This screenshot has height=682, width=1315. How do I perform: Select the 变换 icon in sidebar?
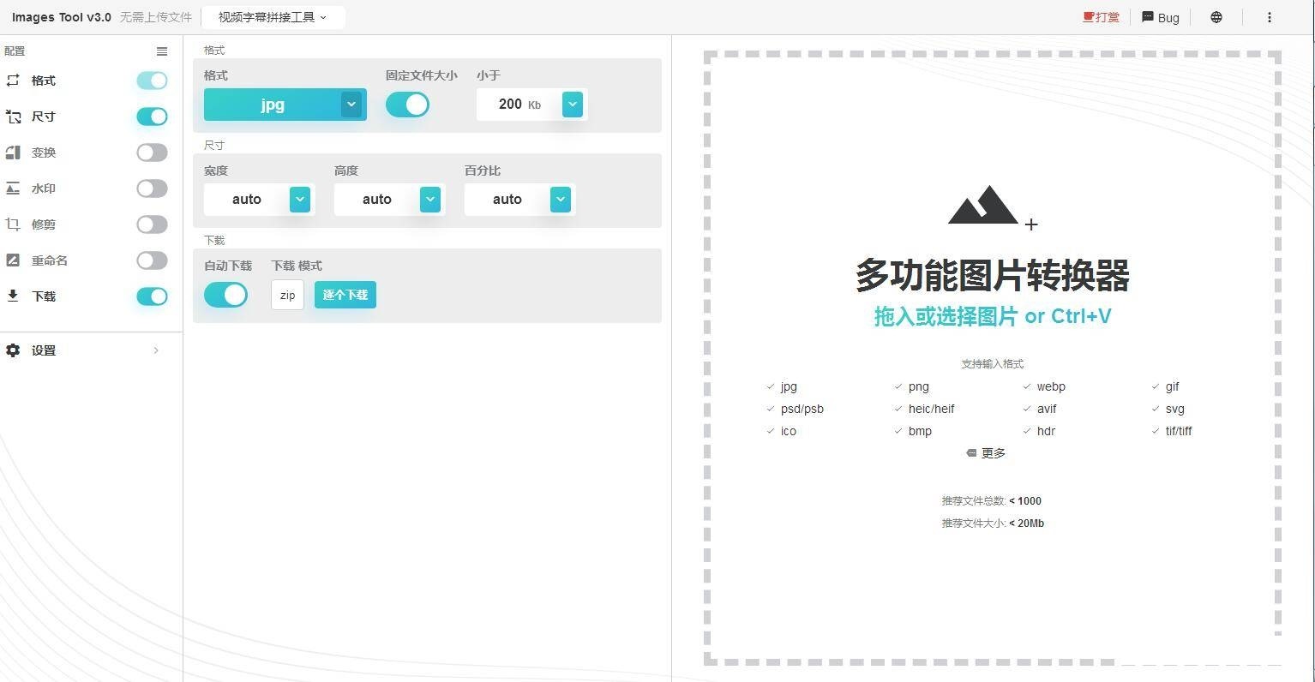[13, 153]
